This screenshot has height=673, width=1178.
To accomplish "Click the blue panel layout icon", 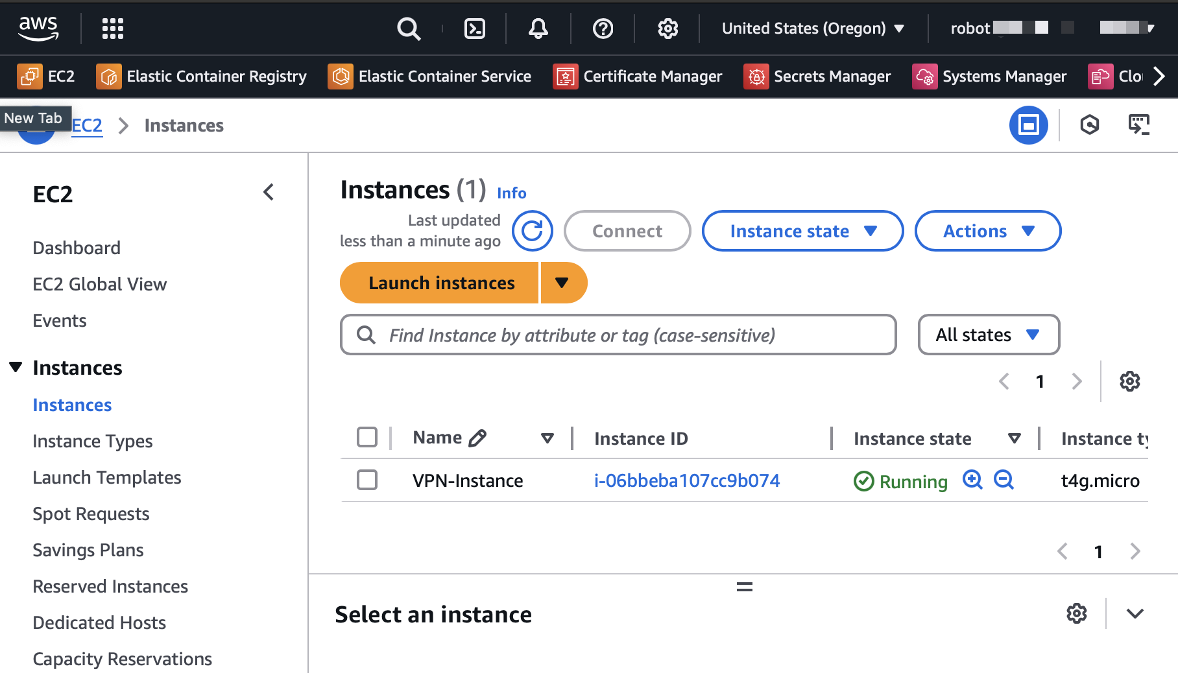I will pyautogui.click(x=1029, y=124).
